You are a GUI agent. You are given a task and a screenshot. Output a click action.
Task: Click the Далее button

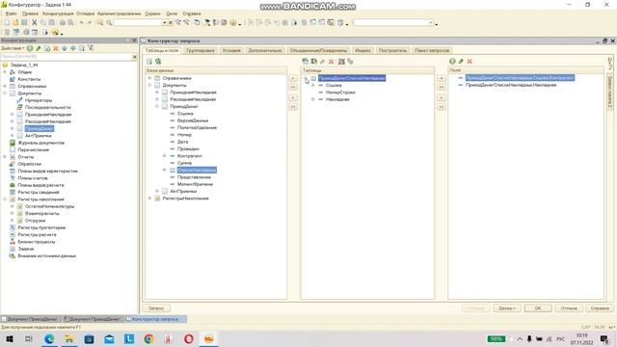(x=507, y=308)
